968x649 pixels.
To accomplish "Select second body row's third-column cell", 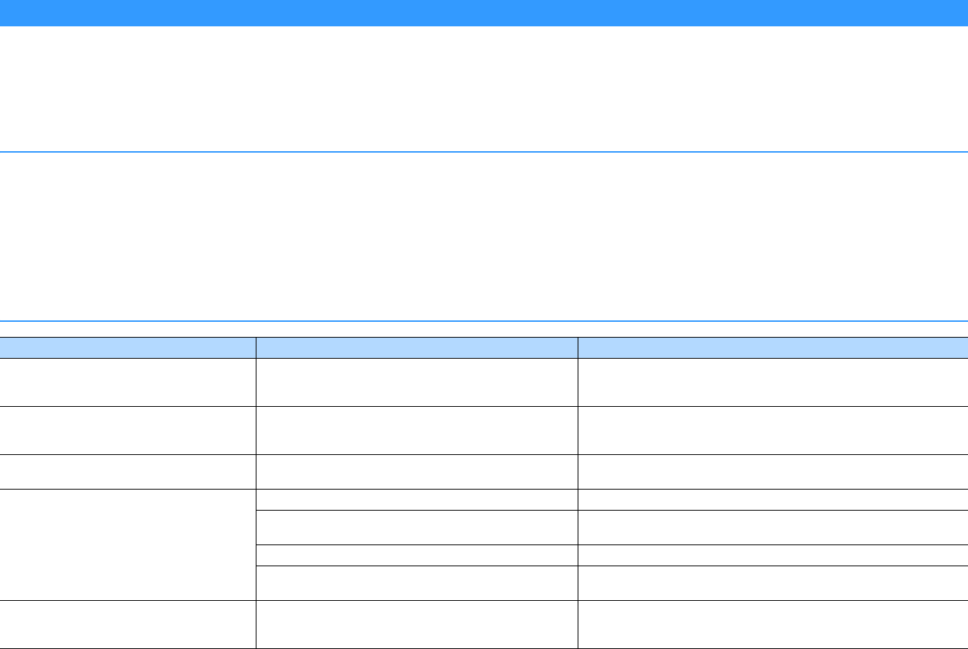I will (773, 430).
